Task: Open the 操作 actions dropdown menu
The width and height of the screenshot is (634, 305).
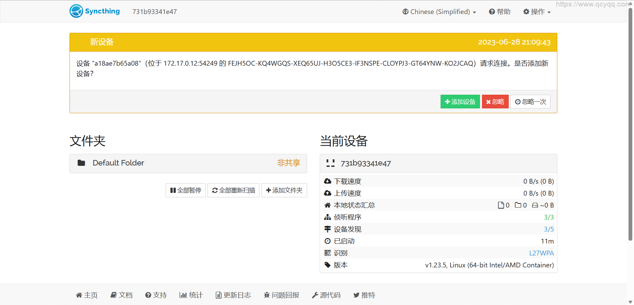Action: (537, 12)
